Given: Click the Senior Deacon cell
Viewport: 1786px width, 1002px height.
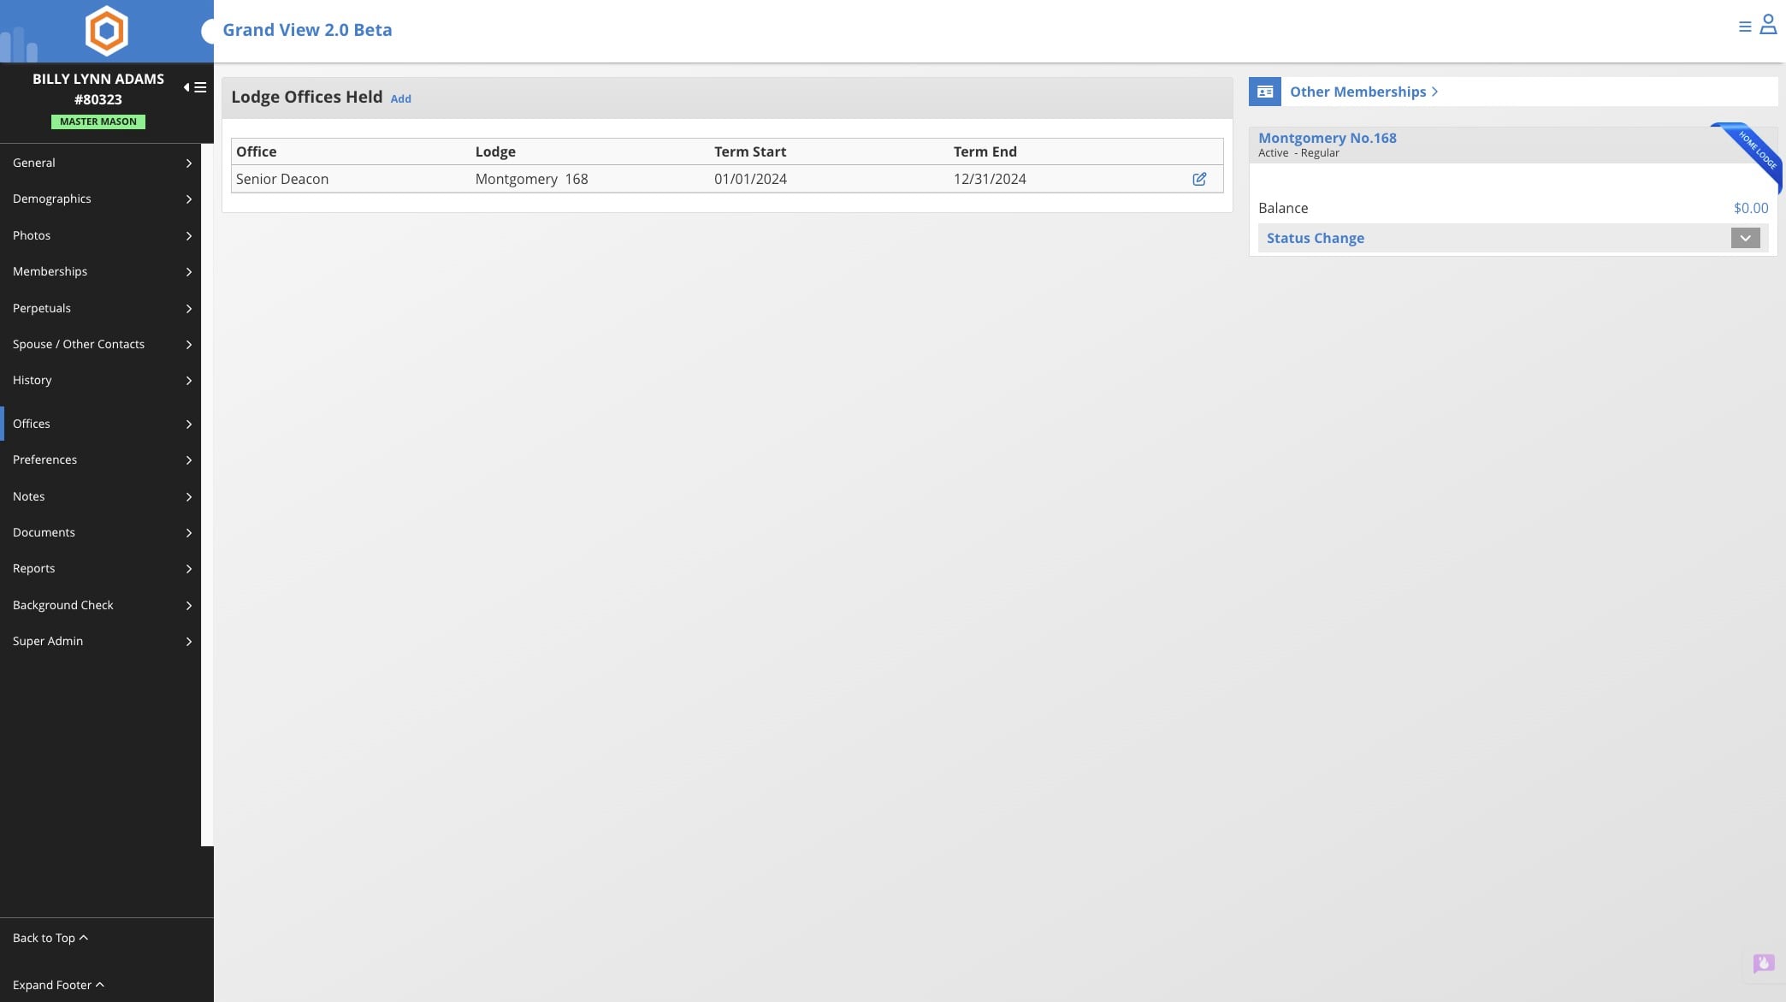Looking at the screenshot, I should [x=282, y=179].
